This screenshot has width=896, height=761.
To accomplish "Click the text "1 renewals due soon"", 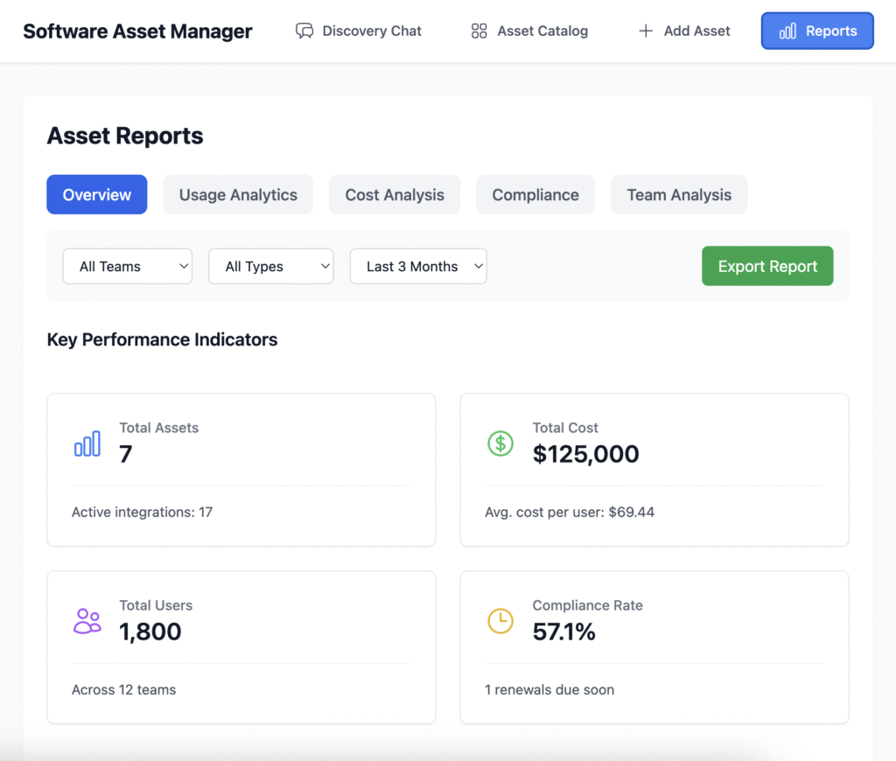I will click(x=549, y=690).
